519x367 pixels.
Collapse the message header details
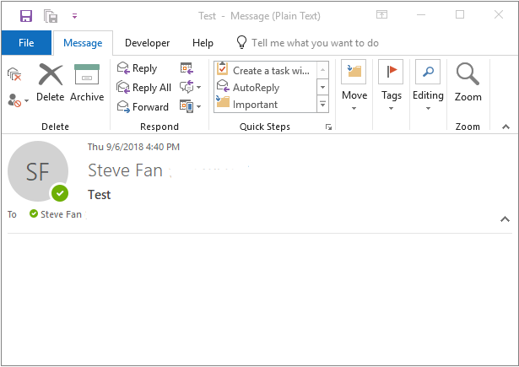[505, 219]
